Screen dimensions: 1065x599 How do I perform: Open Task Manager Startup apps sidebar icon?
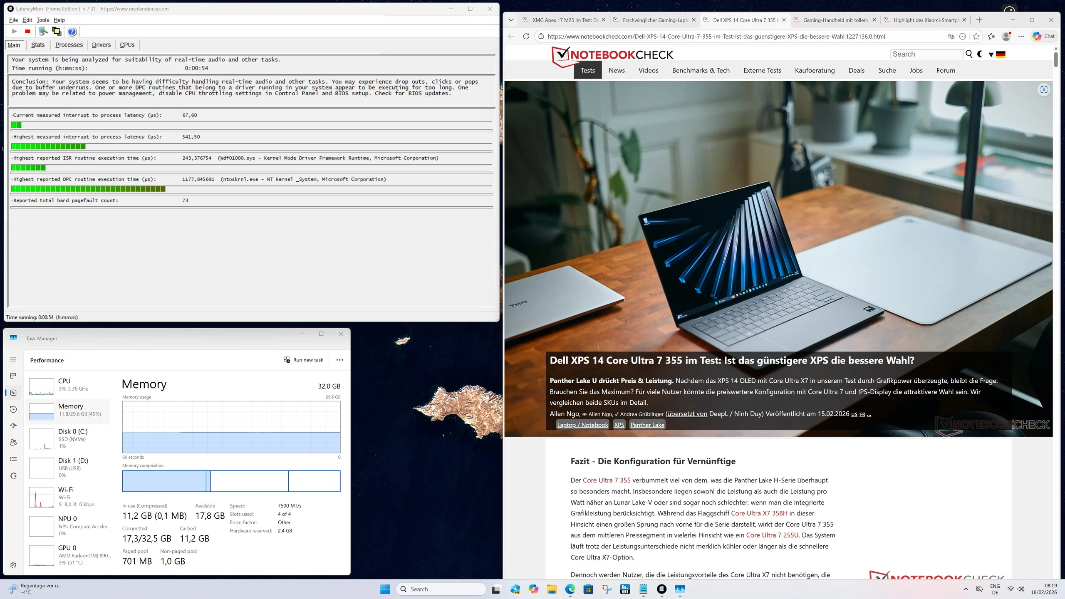[x=13, y=426]
